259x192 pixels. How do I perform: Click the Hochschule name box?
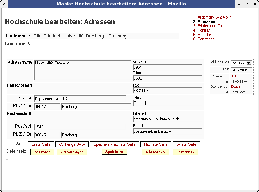[92, 36]
